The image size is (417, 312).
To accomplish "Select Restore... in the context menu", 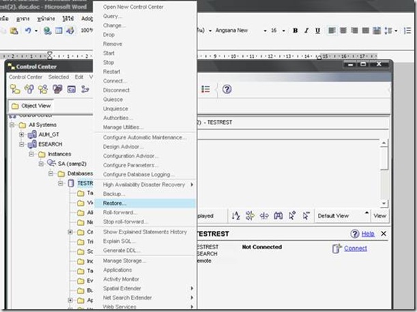I will click(145, 203).
